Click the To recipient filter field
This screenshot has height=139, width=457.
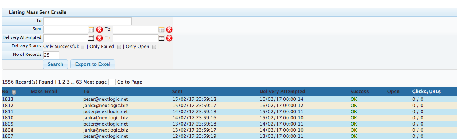[88, 21]
